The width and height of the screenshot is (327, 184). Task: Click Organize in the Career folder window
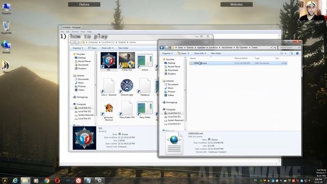(167, 53)
